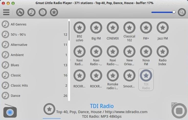The width and height of the screenshot is (188, 120).
Task: Play the B92 uzivo station
Action: (x=80, y=32)
